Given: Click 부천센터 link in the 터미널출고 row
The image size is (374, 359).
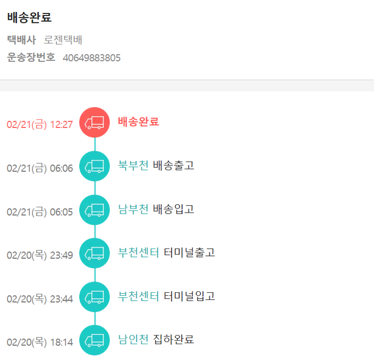Looking at the screenshot, I should [x=138, y=252].
